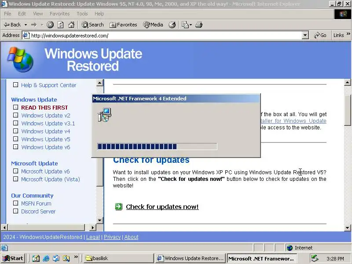Viewport: 352px width, 264px height.
Task: Go back with the Back arrow button
Action: (12, 25)
